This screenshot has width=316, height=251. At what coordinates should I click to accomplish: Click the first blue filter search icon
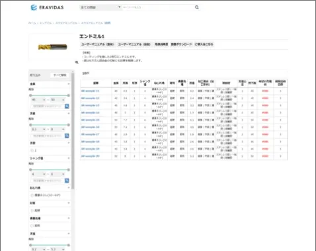pyautogui.click(x=67, y=106)
